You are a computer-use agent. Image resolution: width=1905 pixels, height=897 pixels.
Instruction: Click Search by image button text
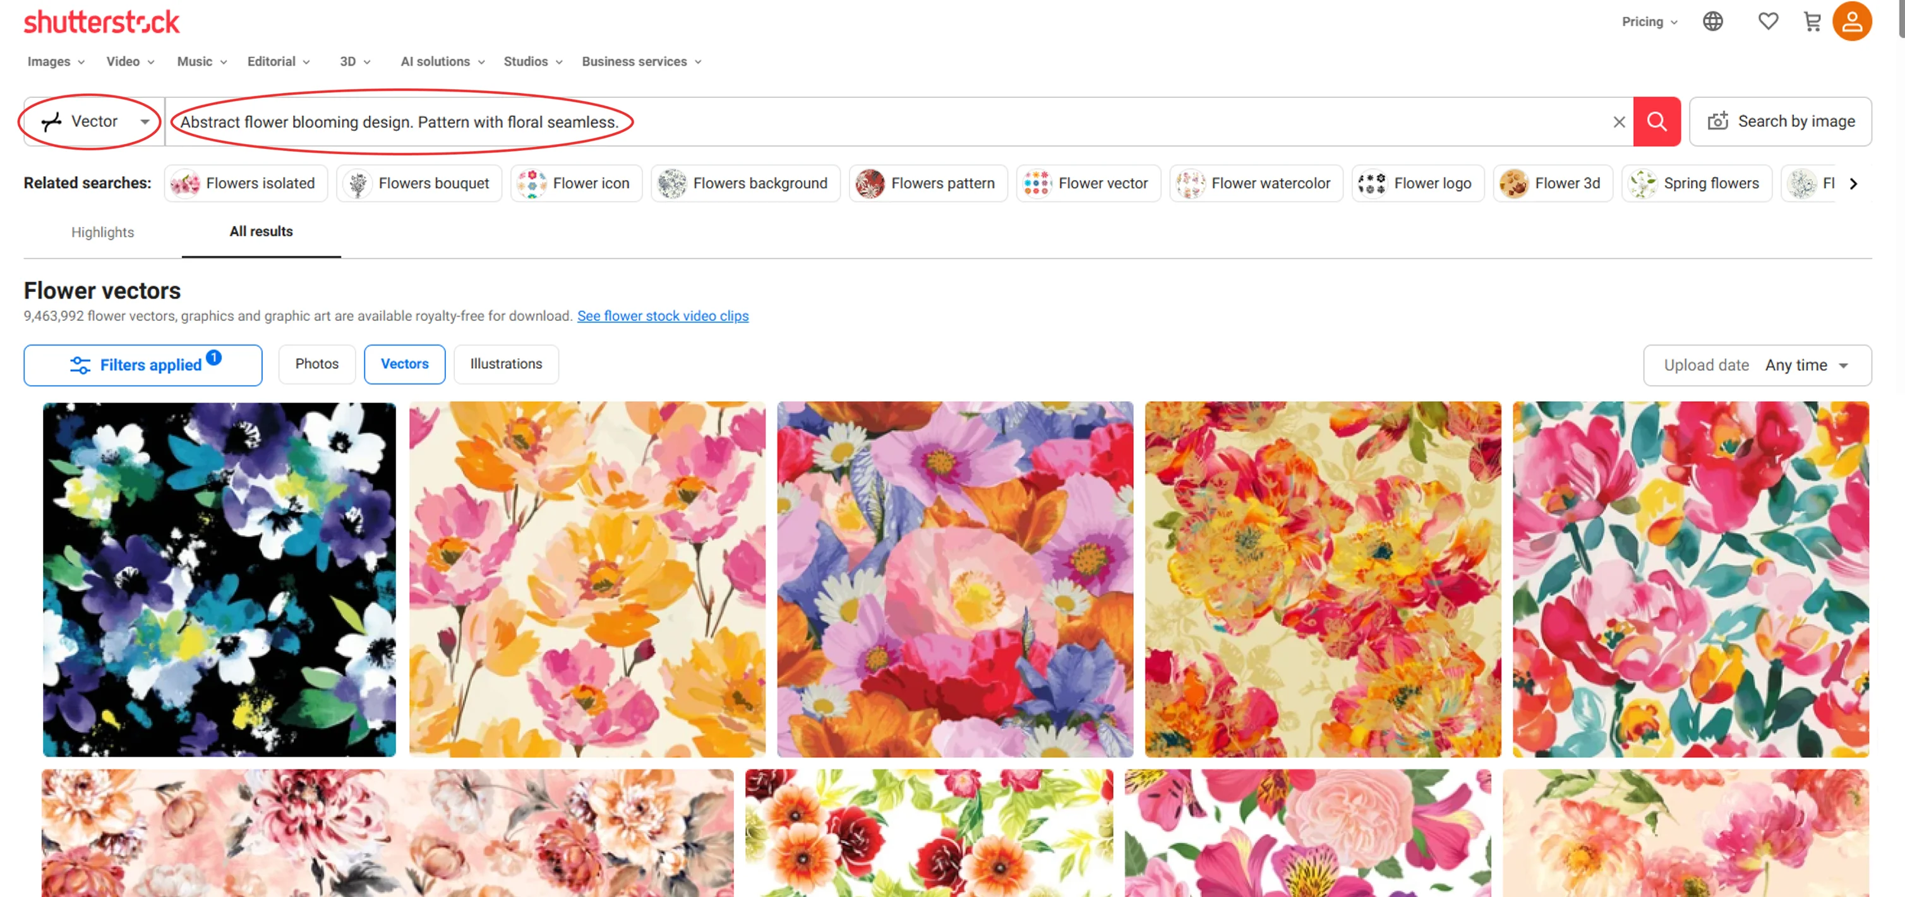[x=1796, y=121]
